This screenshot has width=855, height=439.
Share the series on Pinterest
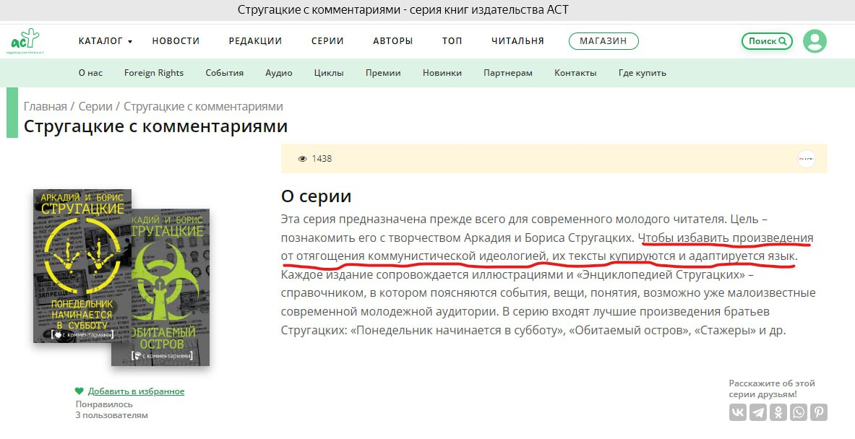click(x=818, y=412)
